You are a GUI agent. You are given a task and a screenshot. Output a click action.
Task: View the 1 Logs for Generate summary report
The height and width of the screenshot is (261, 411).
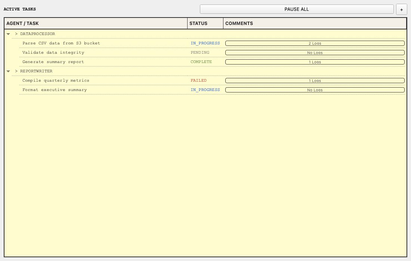point(315,62)
